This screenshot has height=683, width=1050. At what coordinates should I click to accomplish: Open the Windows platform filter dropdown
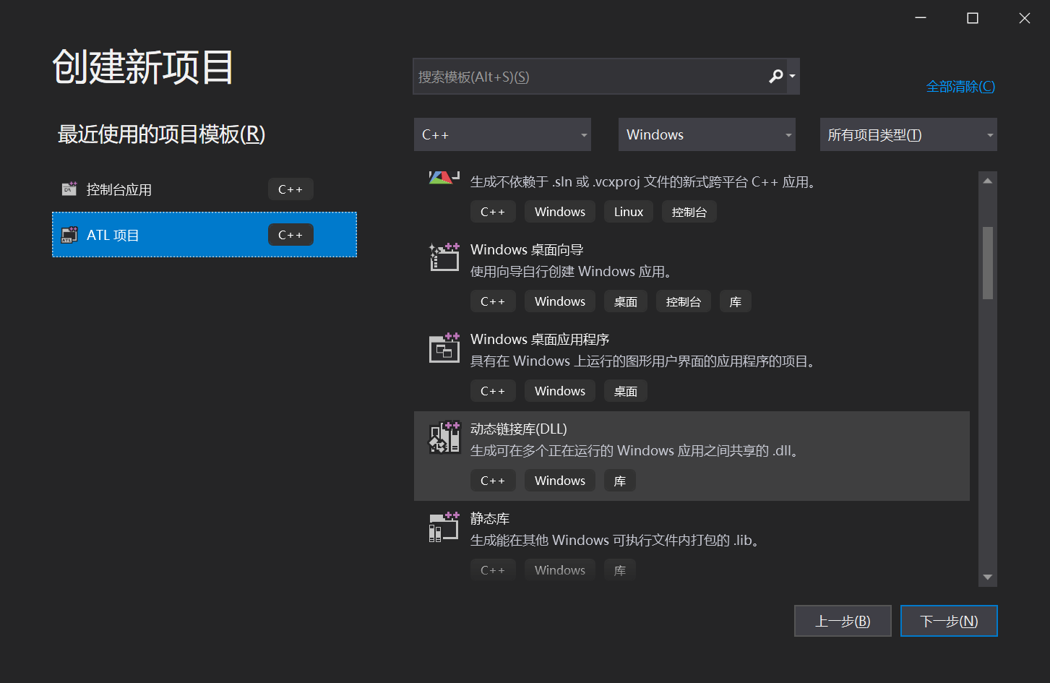point(707,134)
